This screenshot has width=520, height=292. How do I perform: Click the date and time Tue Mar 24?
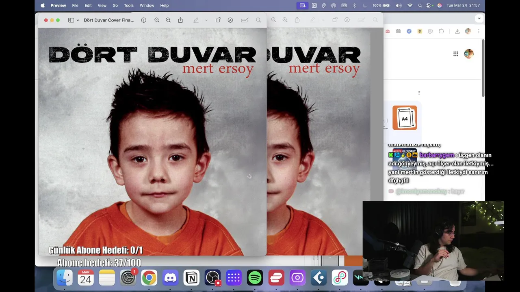(463, 5)
